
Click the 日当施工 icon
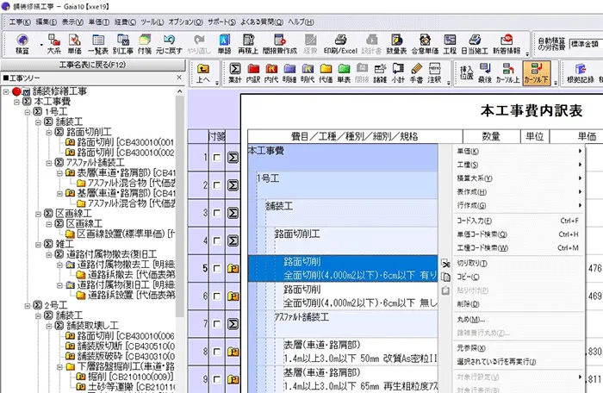pos(475,43)
